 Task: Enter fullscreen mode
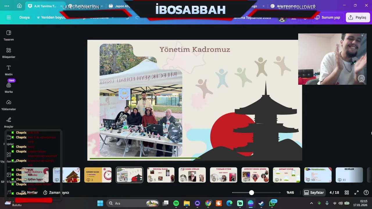[x=357, y=192]
